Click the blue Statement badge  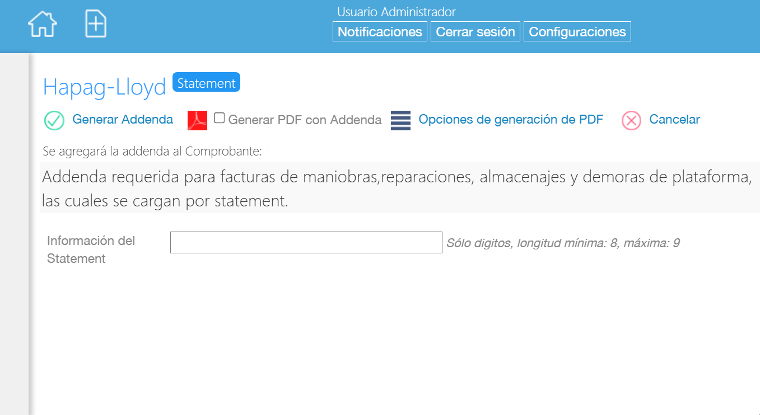206,83
